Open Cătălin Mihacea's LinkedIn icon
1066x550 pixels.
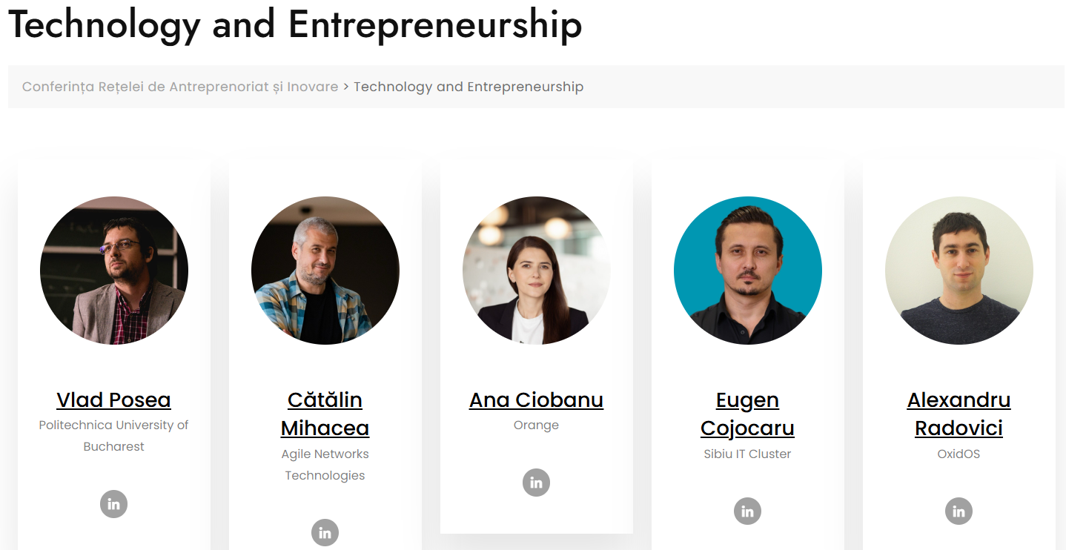[325, 532]
